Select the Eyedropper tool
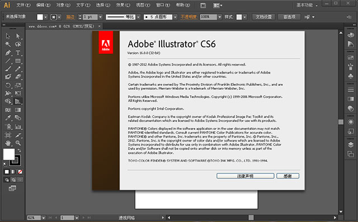Image resolution: width=358 pixels, height=222 pixels. [x=8, y=118]
